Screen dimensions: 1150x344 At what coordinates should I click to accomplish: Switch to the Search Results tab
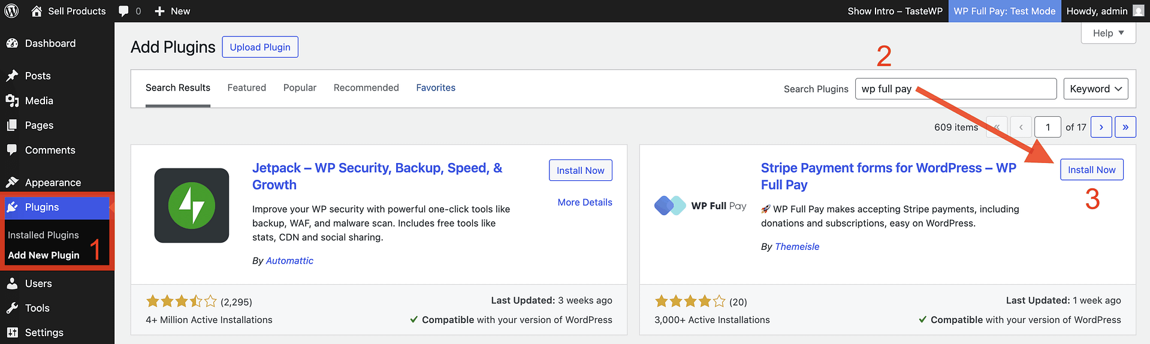click(x=178, y=88)
